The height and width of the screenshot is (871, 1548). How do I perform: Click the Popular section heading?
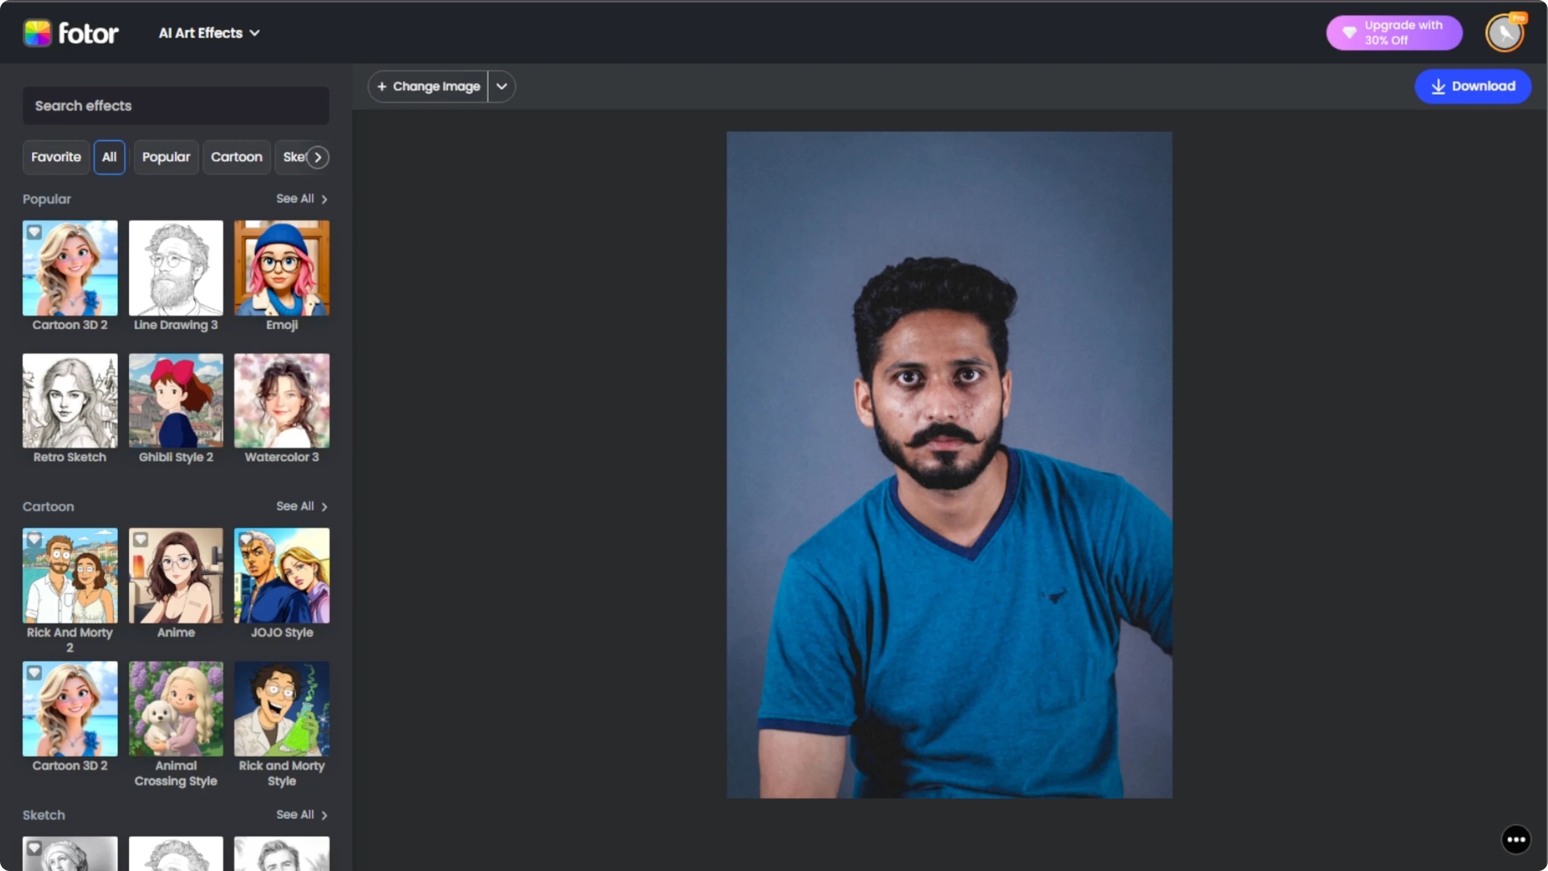click(x=47, y=199)
